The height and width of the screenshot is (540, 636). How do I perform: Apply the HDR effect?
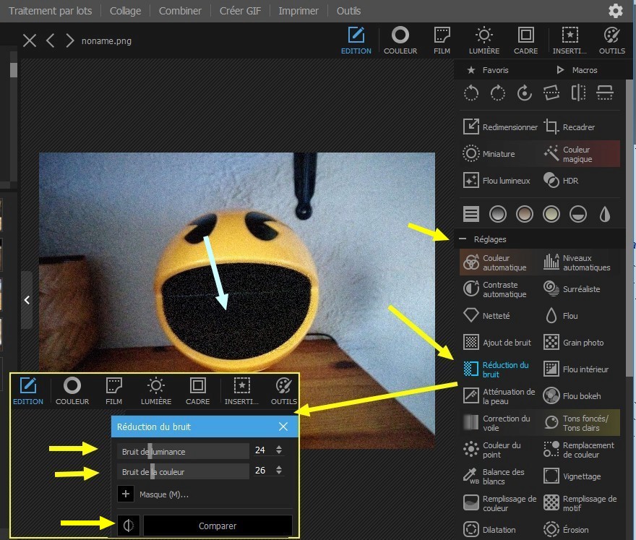pyautogui.click(x=561, y=181)
